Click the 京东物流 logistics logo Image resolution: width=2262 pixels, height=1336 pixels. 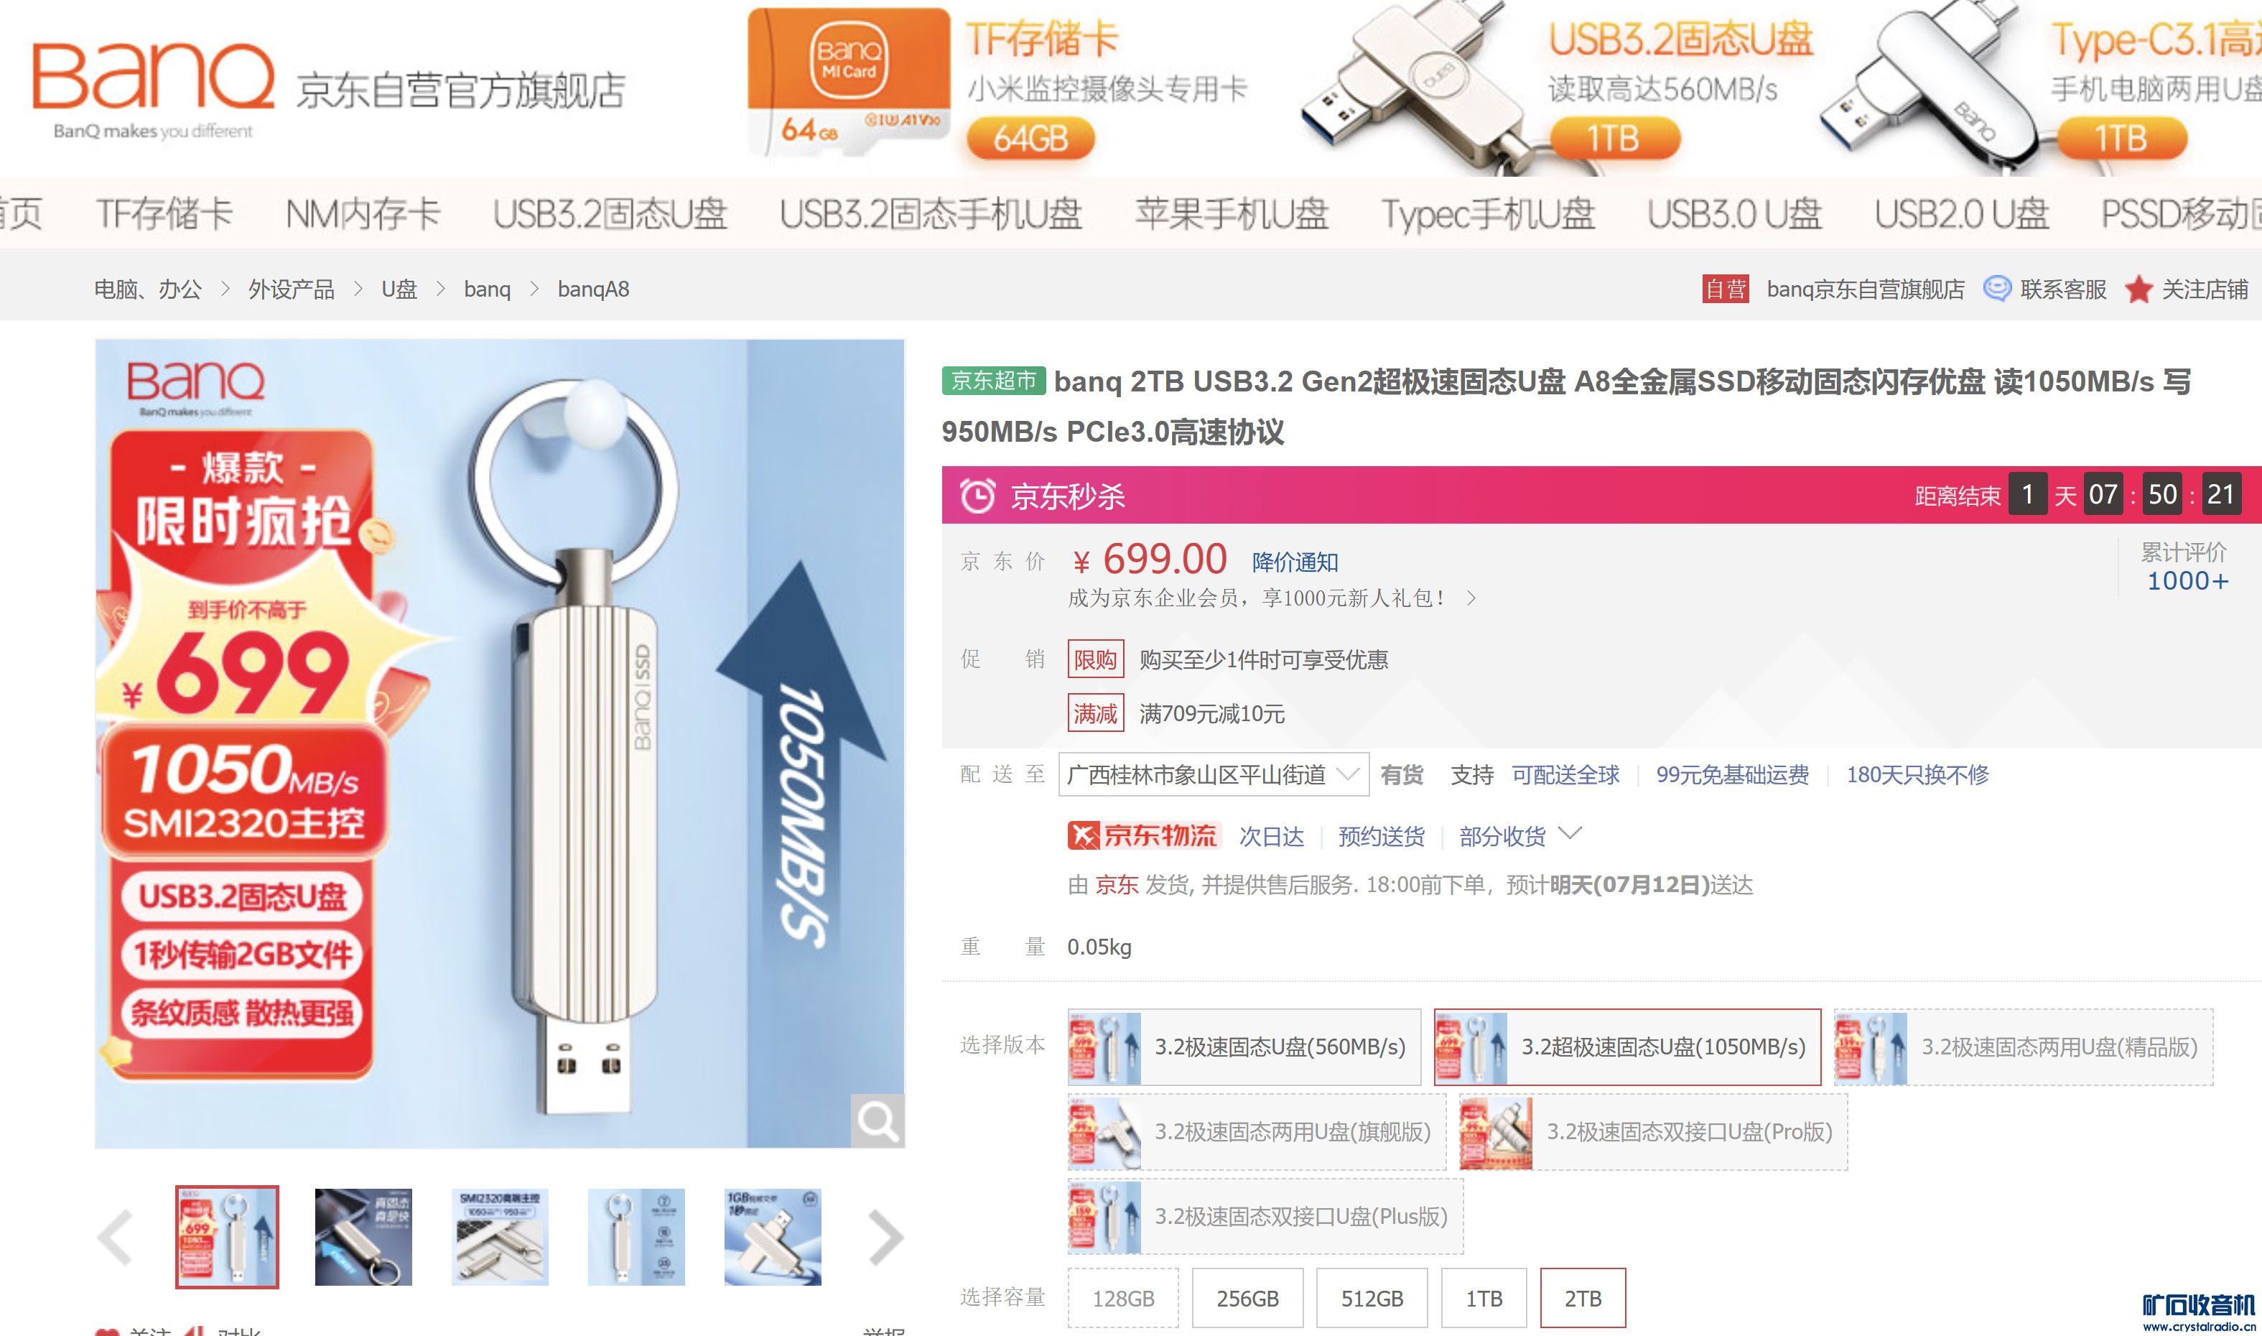click(1142, 835)
